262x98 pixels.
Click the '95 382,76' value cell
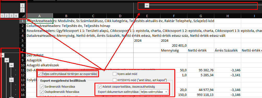coord(201,70)
